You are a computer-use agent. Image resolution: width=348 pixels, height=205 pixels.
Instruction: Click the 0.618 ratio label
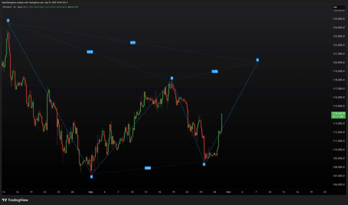90,52
